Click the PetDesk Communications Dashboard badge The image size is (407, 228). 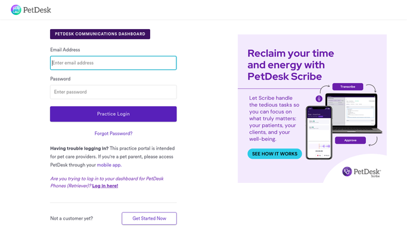pyautogui.click(x=100, y=34)
